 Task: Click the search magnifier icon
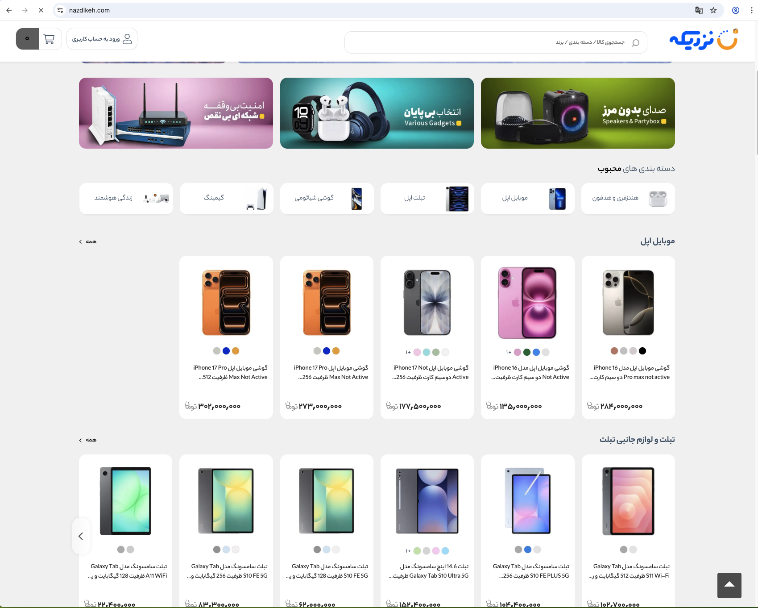click(x=636, y=43)
